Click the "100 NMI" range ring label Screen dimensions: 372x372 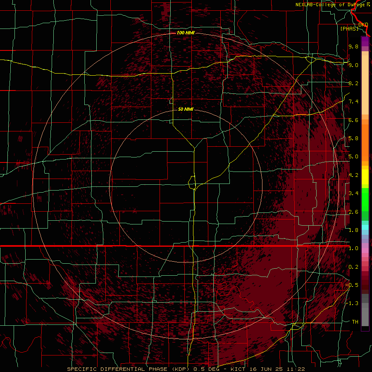click(x=186, y=33)
